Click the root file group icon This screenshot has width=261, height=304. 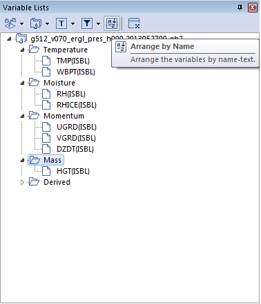coord(21,38)
